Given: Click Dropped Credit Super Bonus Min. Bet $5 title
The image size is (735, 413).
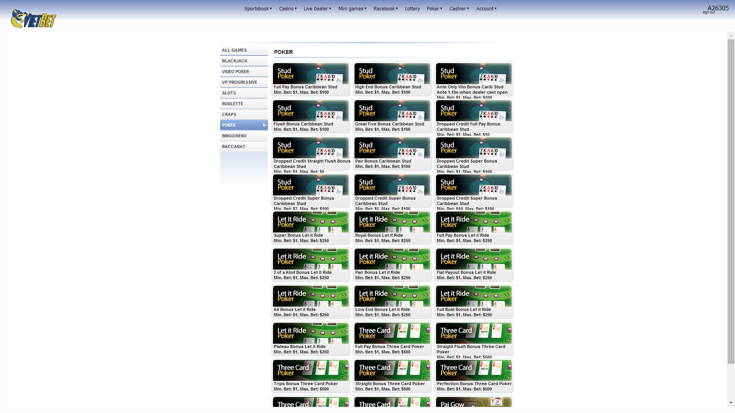Looking at the screenshot, I should tap(385, 201).
